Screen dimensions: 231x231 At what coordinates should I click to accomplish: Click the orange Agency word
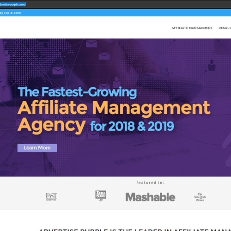[52, 125]
